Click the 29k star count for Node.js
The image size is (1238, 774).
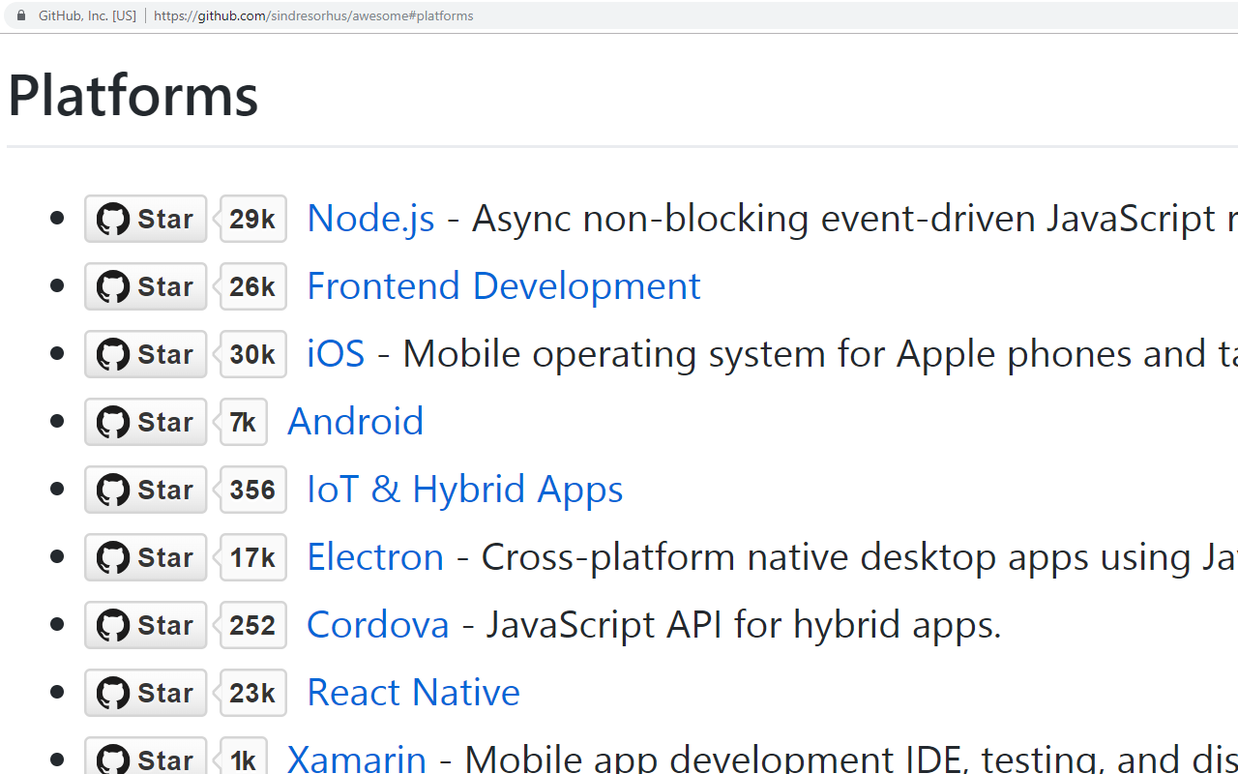253,219
